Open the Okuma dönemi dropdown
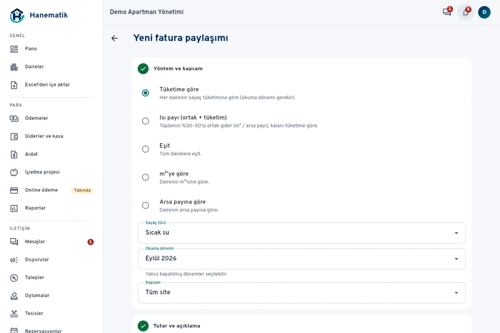Screen dimensions: 500x333 302,259
